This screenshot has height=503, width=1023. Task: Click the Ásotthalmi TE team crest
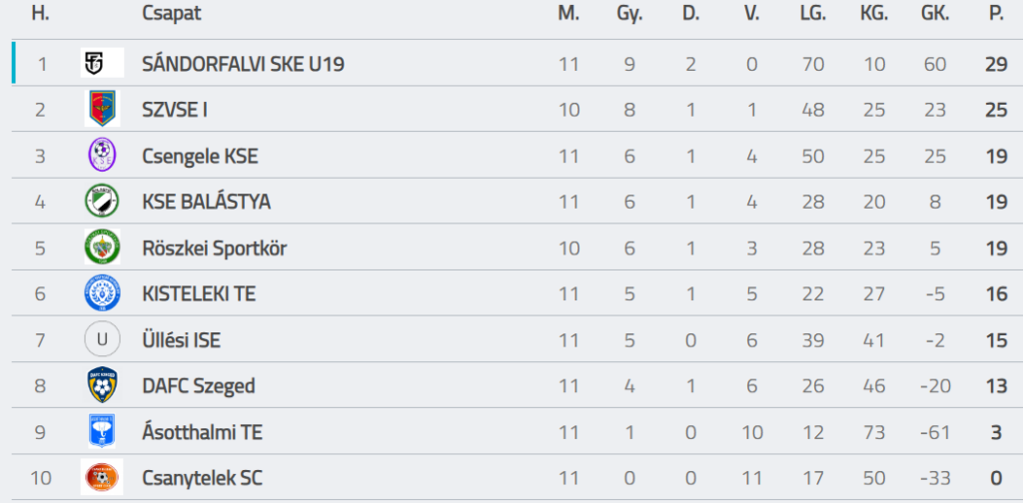click(x=102, y=431)
